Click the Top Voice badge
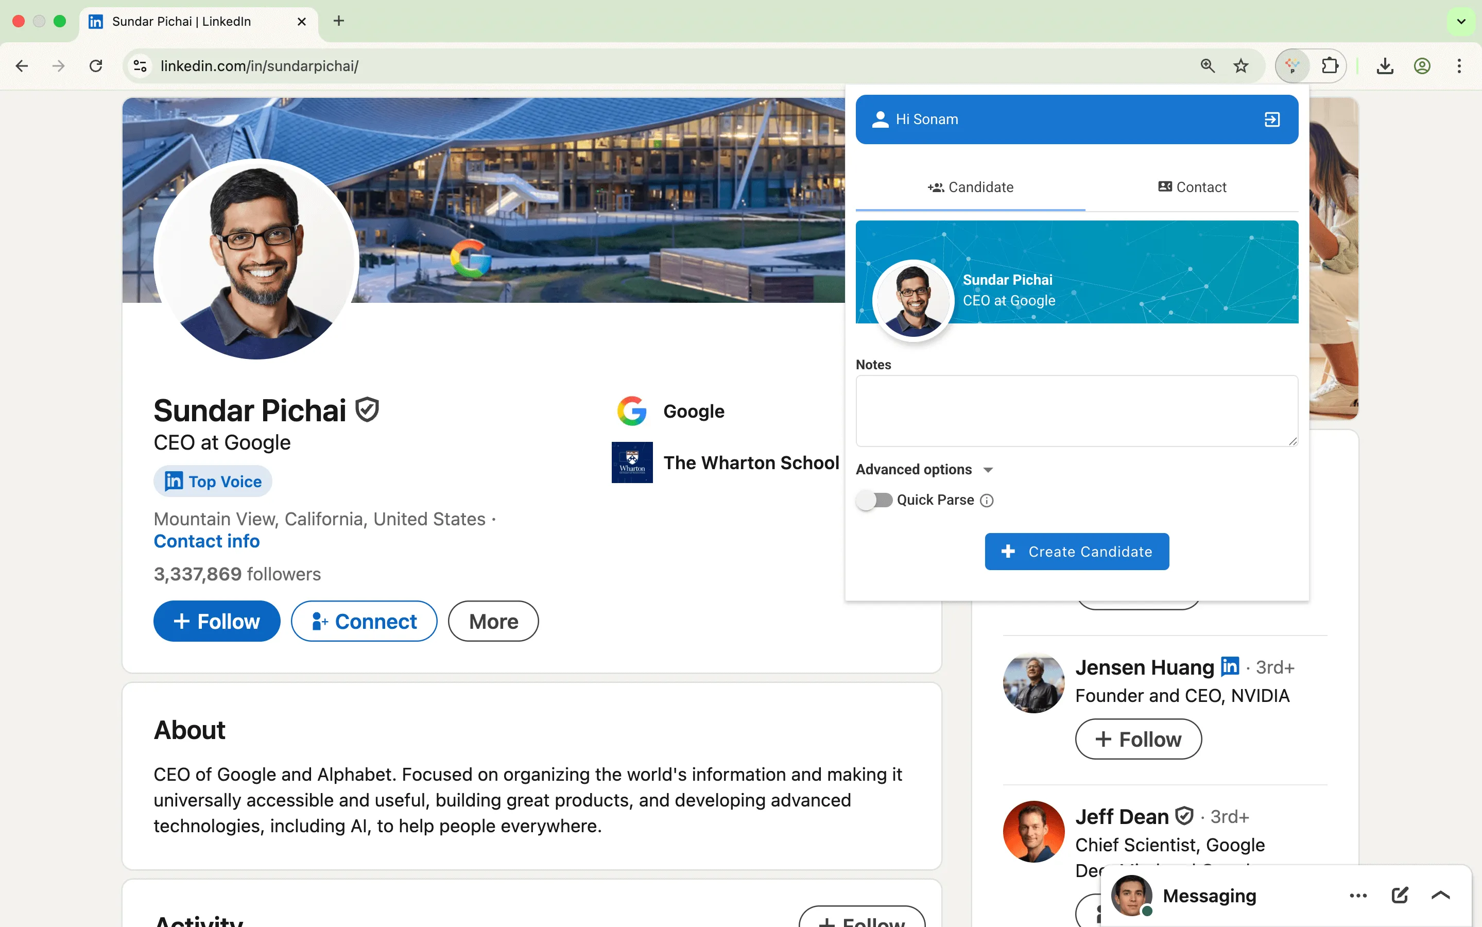1482x927 pixels. click(213, 482)
